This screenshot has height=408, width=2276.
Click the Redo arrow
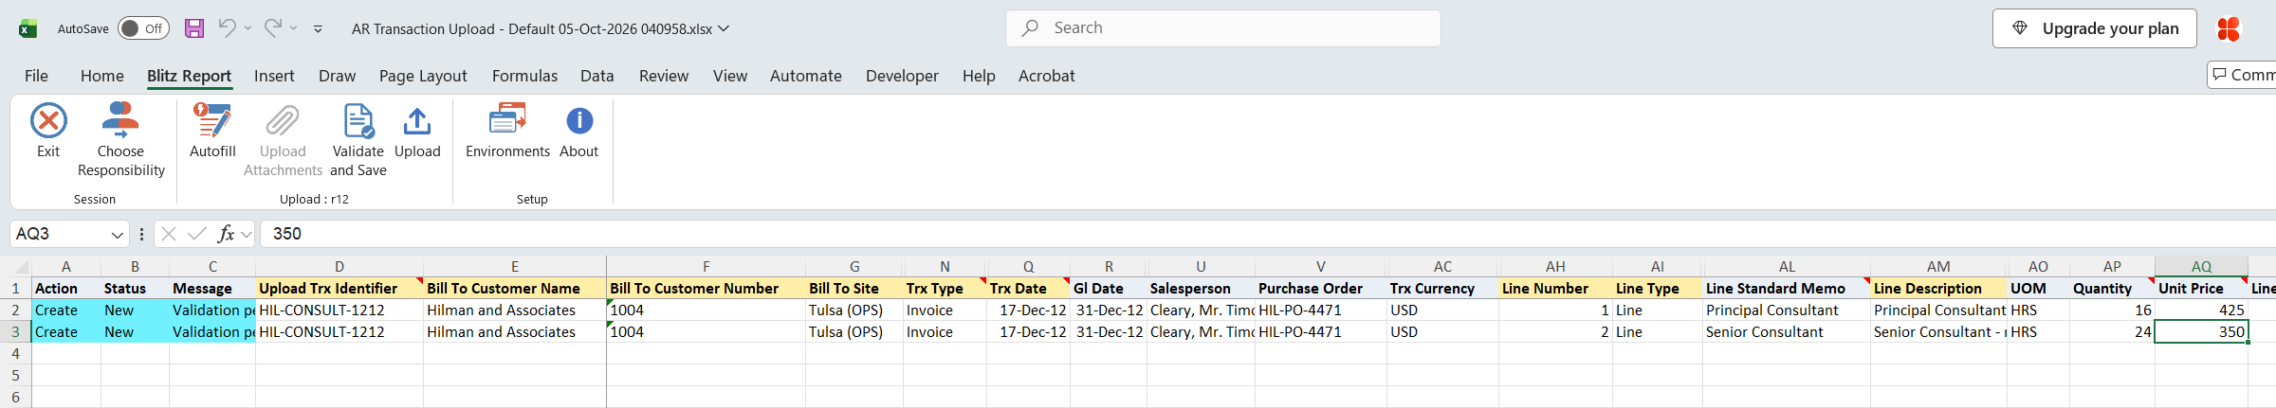[x=272, y=27]
